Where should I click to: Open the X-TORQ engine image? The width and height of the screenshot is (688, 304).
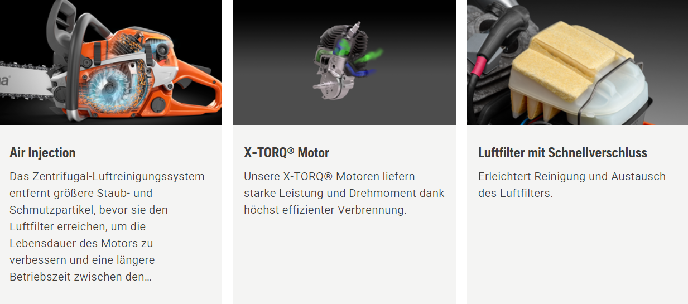pos(344,62)
